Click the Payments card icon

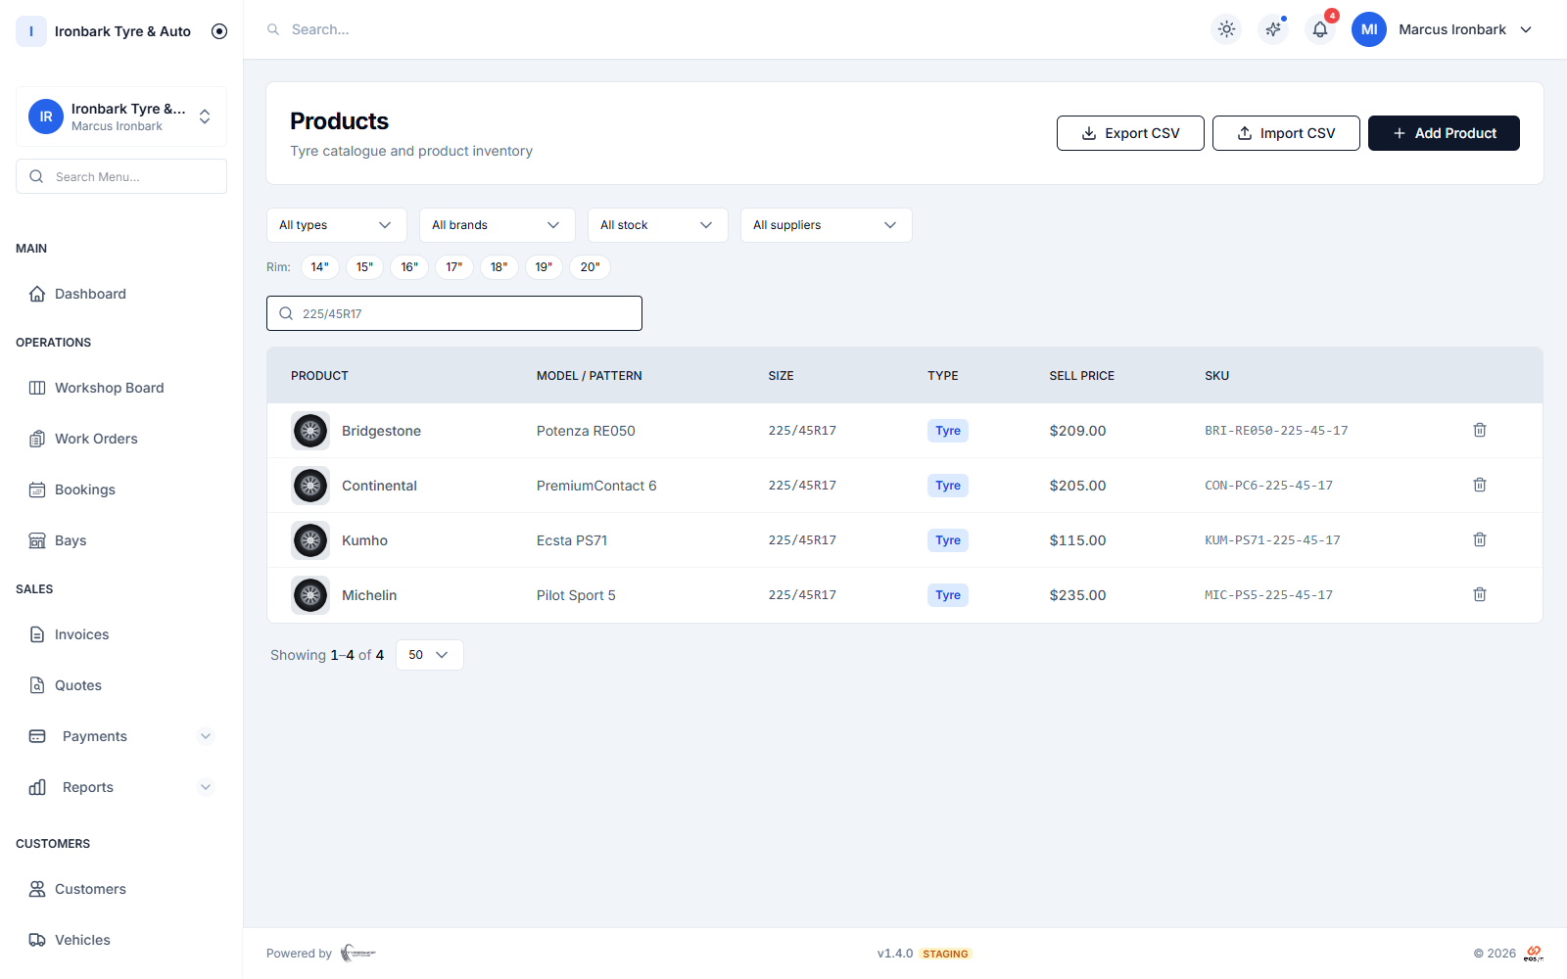37,736
